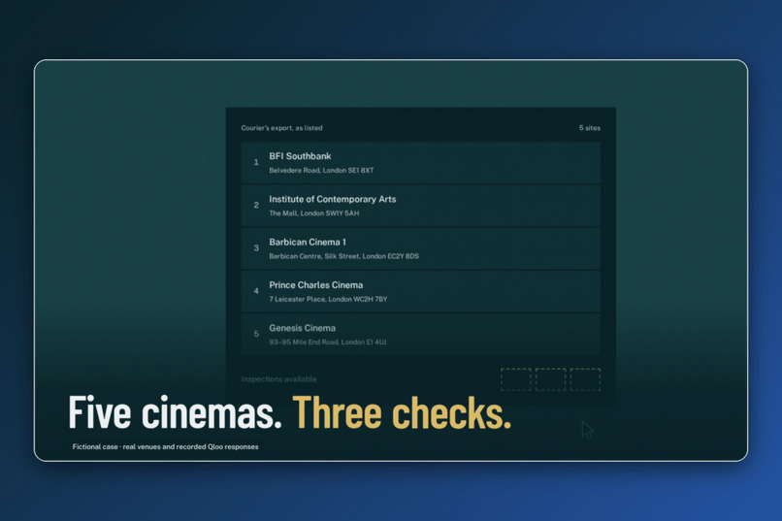Viewport: 782px width, 521px height.
Task: Click the "Courier's export, as listed" label
Action: point(281,128)
